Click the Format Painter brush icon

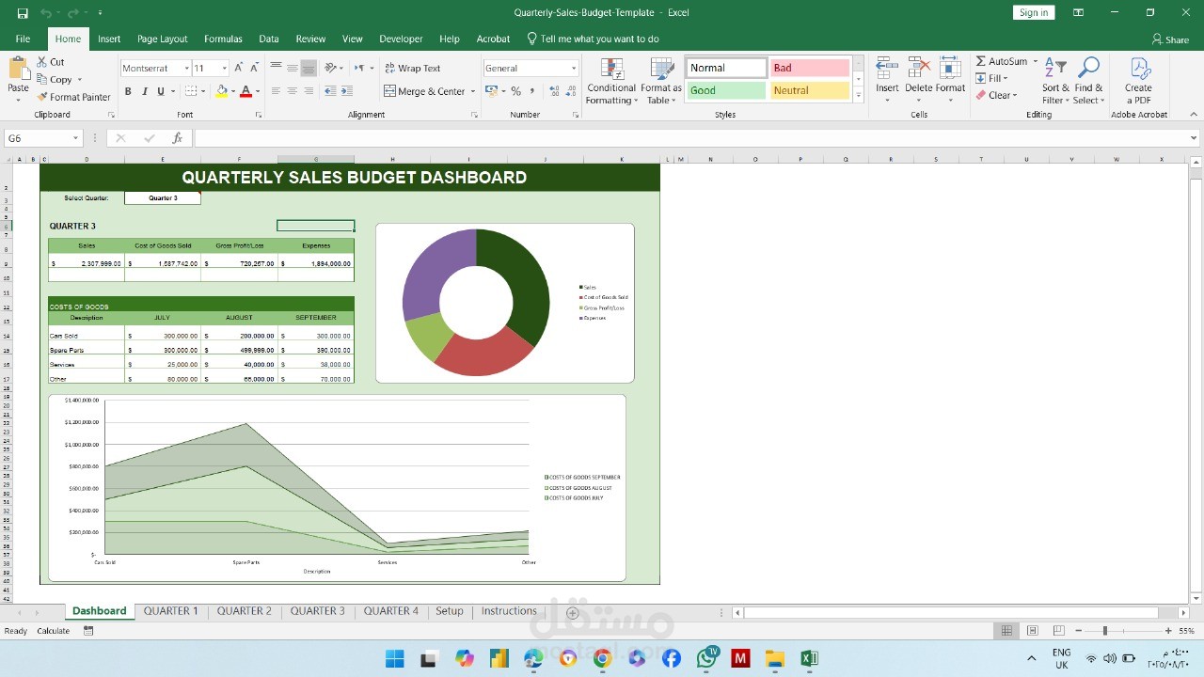(x=42, y=97)
